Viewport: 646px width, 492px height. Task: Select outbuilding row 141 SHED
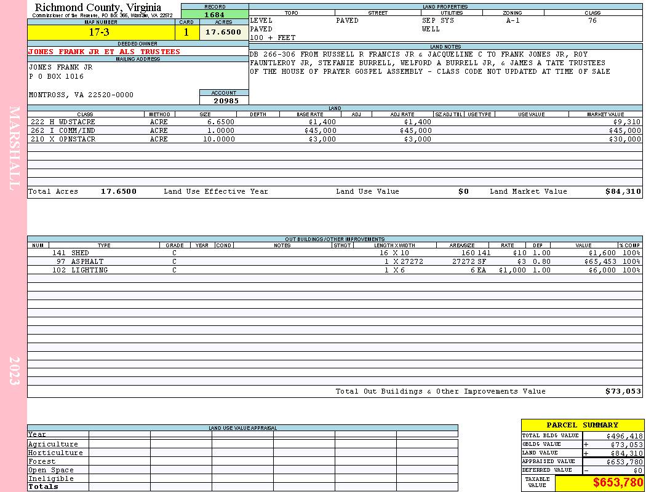pyautogui.click(x=335, y=253)
